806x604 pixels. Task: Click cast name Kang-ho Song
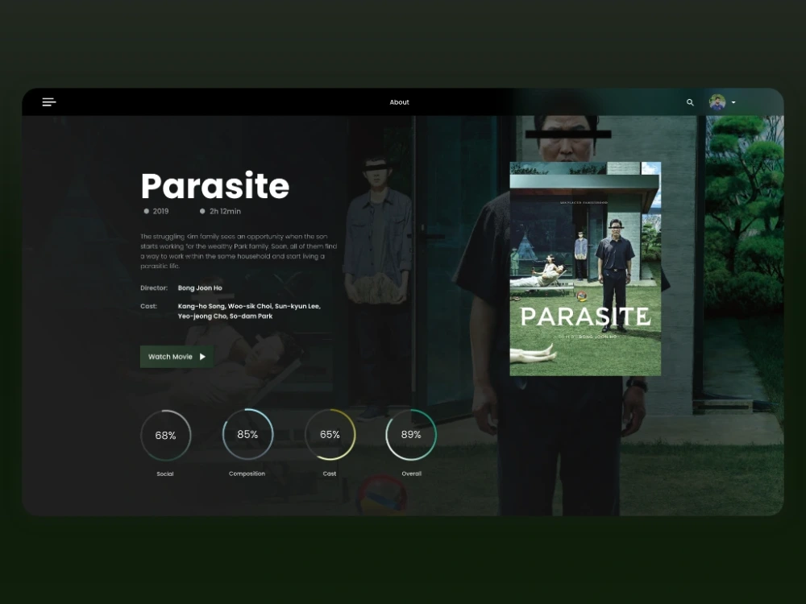(201, 306)
